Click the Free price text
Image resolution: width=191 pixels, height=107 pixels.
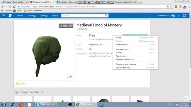92,35
